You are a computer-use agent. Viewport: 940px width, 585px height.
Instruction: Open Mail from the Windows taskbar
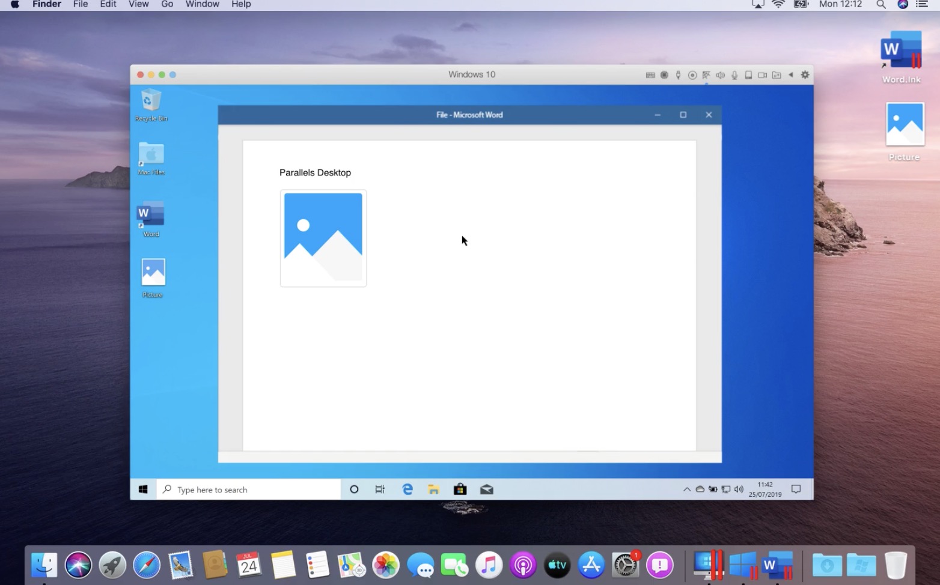[487, 490]
